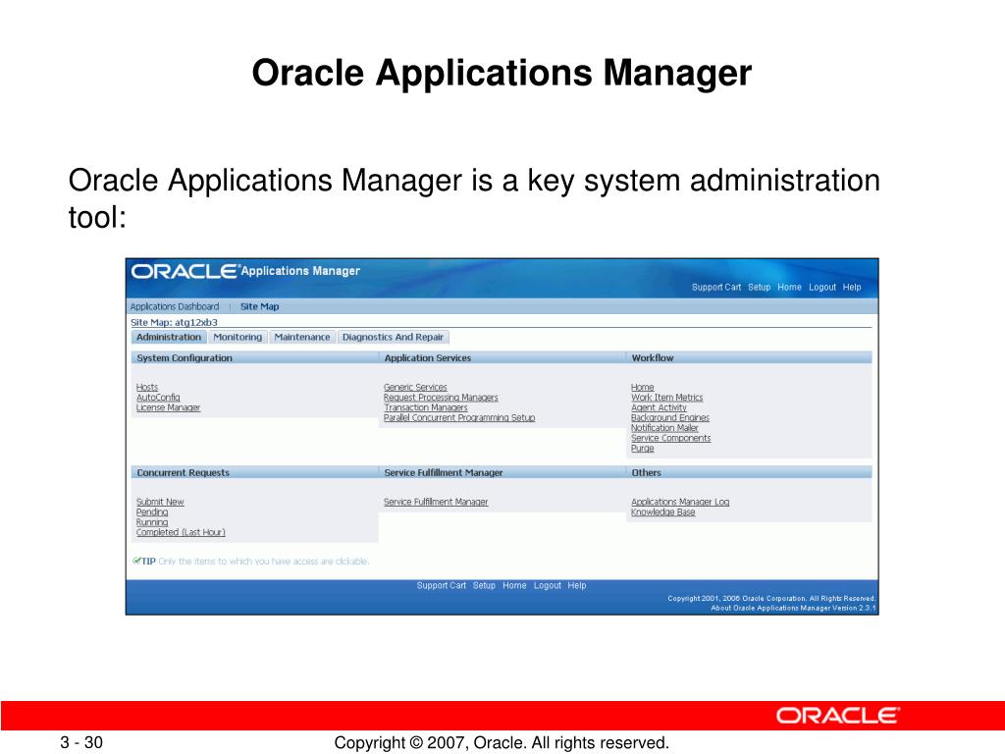The image size is (1005, 754).
Task: Open the Service Components link
Action: pos(670,439)
